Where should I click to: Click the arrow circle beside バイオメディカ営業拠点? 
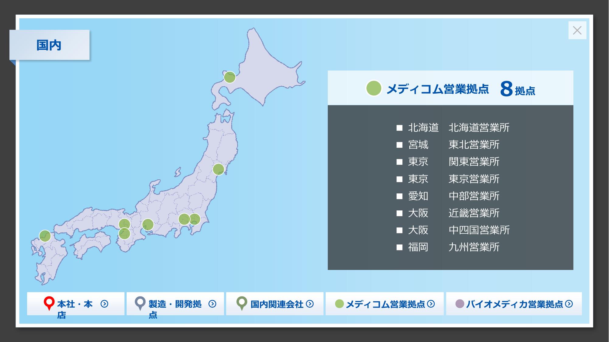tap(569, 304)
